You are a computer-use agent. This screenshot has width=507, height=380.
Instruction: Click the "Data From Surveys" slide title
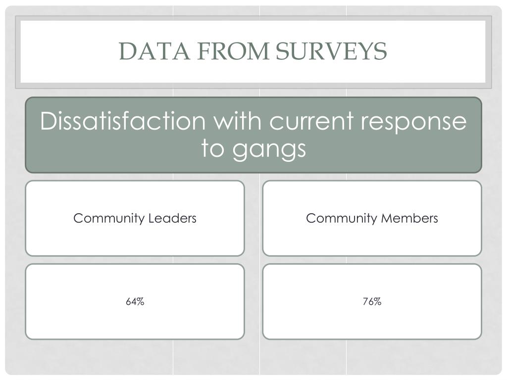(253, 51)
